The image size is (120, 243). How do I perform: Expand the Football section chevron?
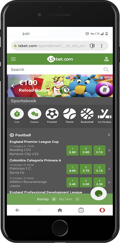(109, 135)
